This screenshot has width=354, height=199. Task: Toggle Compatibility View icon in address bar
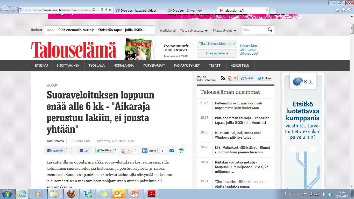102,10
